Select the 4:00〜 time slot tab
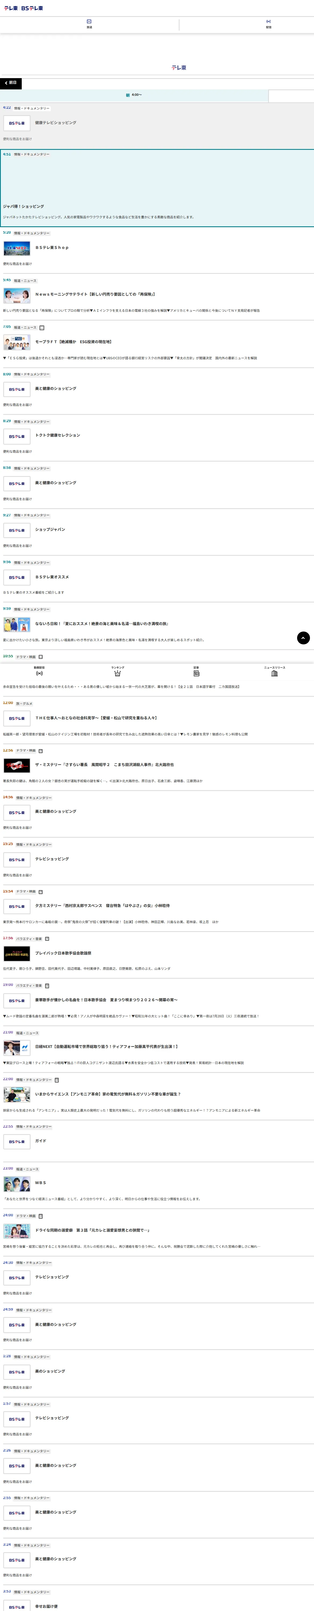Viewport: 314px width, 1611px height. pos(134,95)
